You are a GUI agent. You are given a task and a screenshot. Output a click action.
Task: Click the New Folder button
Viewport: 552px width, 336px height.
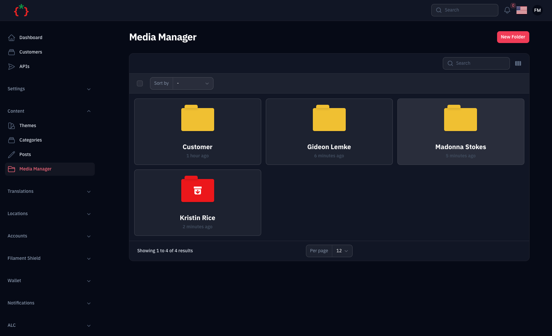[513, 37]
